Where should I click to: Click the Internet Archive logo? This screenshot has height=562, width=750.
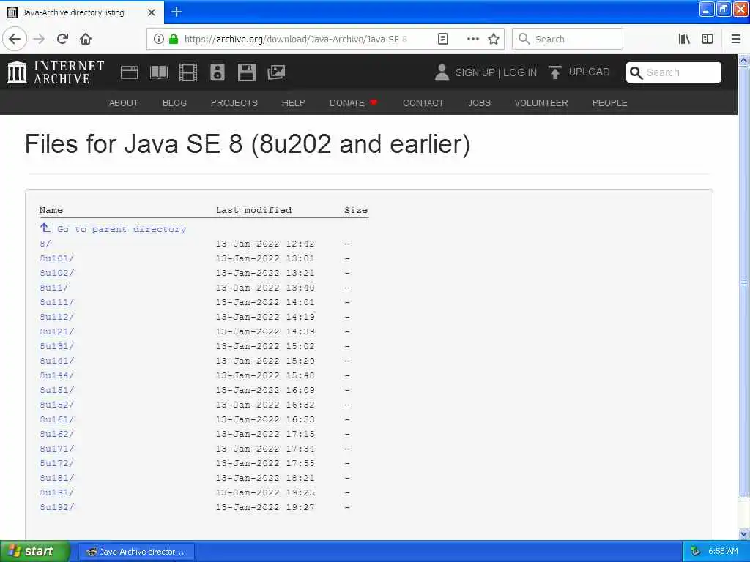(56, 72)
